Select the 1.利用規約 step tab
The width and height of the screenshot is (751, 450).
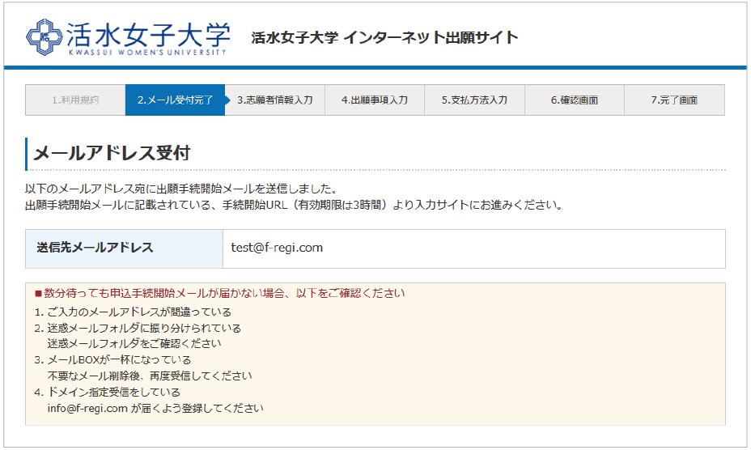point(75,100)
